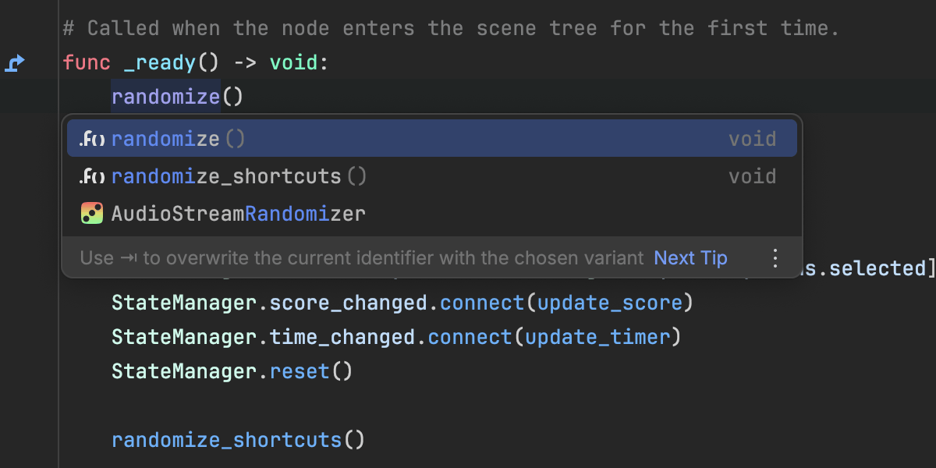Pick AudioStreamRandomizer from the suggestions
The width and height of the screenshot is (936, 468).
[432, 214]
